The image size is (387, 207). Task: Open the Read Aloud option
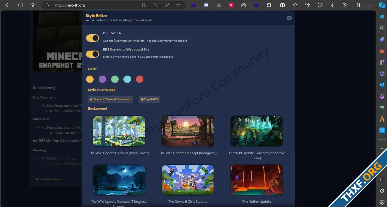[x=167, y=5]
